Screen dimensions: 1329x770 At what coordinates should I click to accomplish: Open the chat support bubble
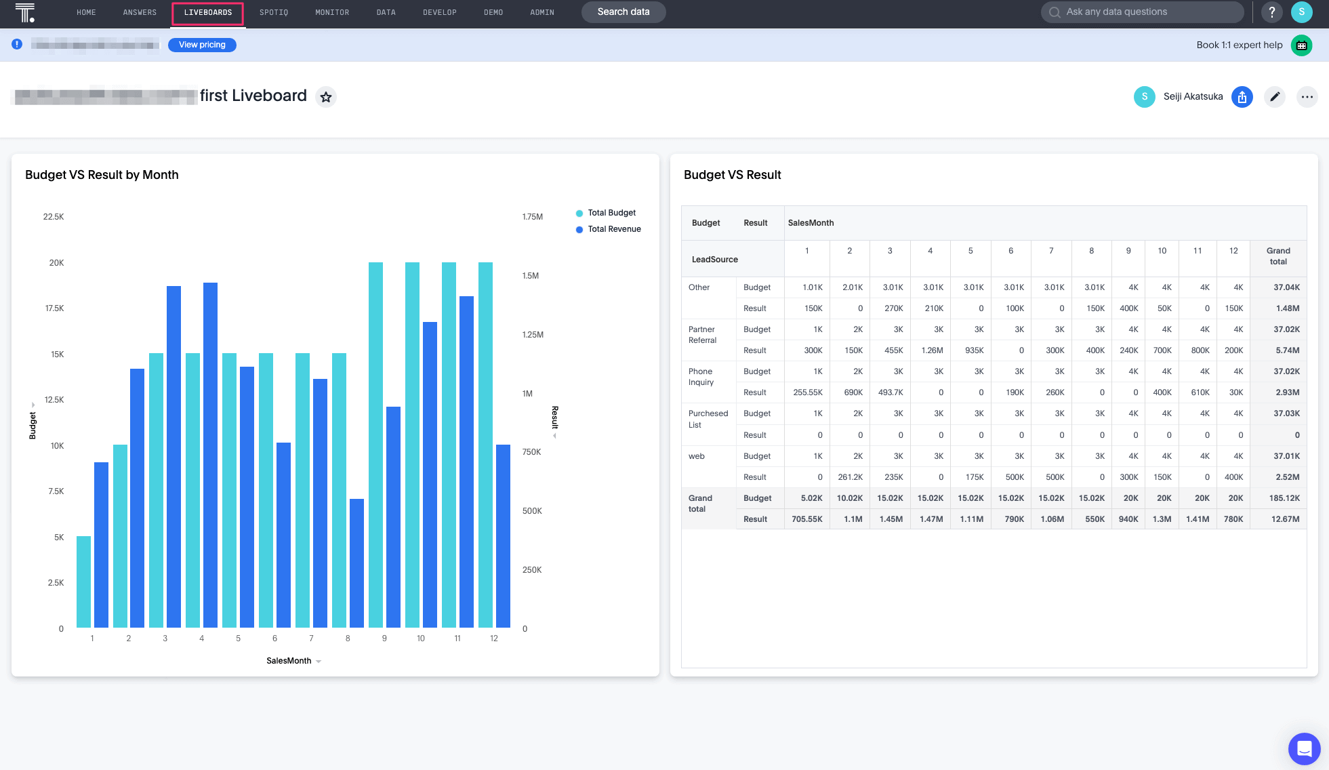click(1304, 748)
